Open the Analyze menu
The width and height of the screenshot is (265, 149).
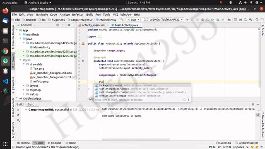[65, 14]
